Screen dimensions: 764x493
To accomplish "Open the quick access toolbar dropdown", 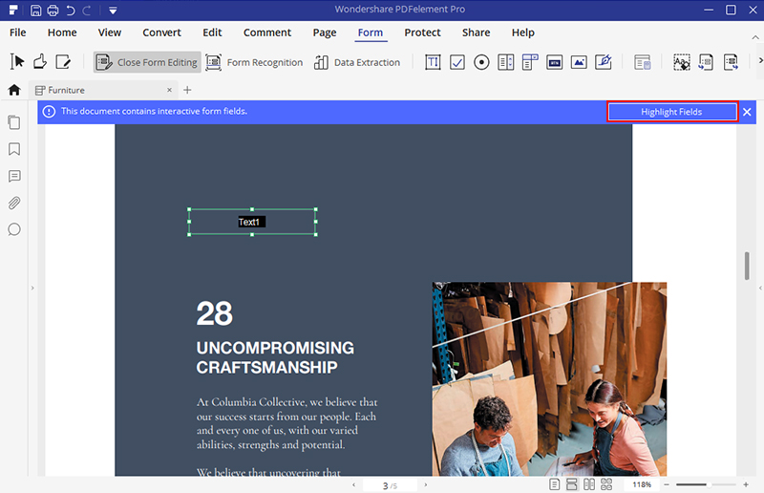I will pos(113,11).
